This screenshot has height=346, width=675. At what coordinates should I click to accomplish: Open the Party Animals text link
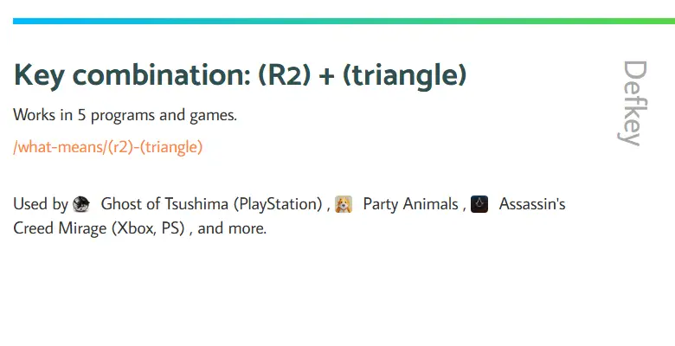coord(411,204)
